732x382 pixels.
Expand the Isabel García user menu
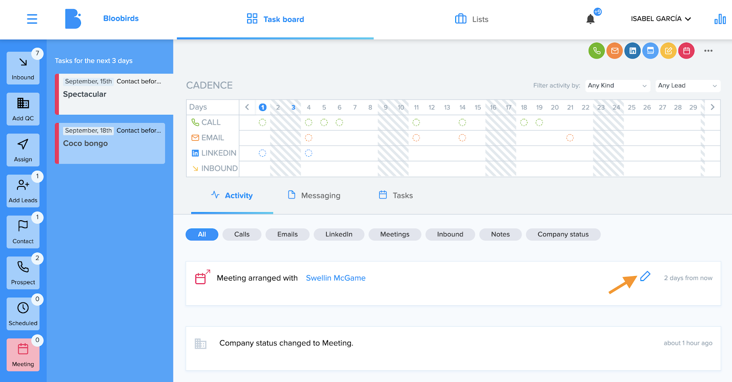661,19
